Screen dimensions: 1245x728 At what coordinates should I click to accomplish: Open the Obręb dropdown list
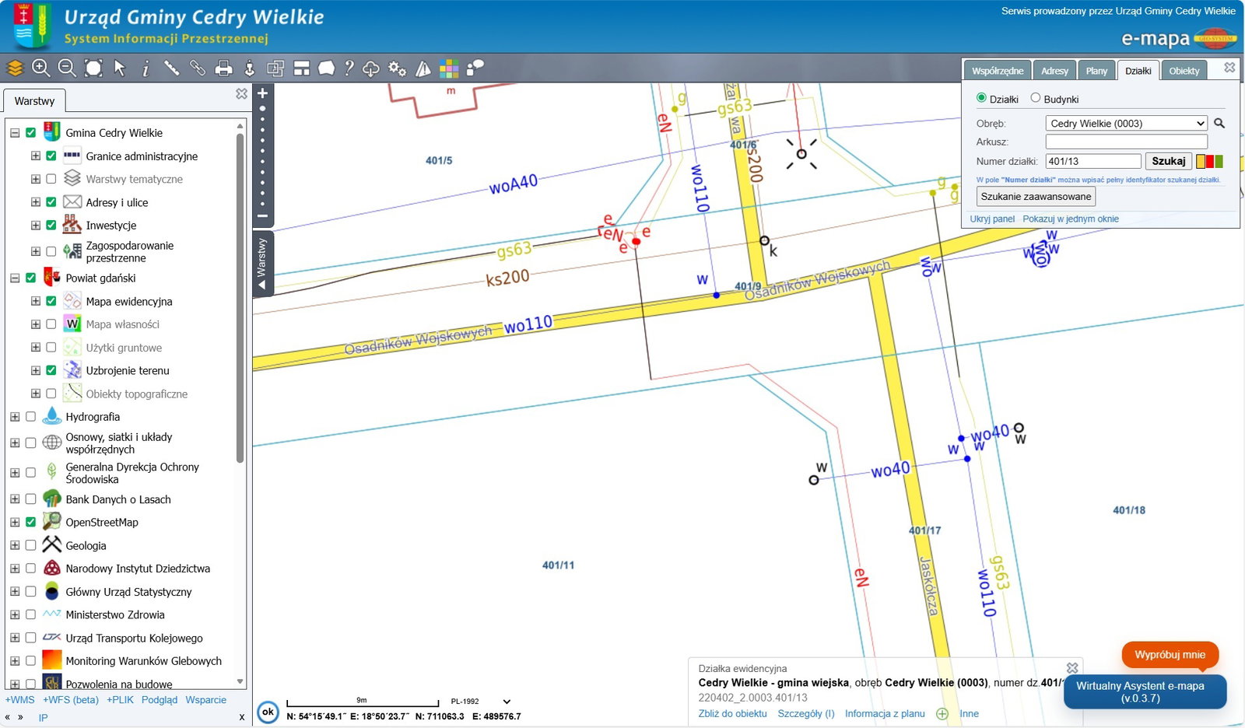(x=1126, y=124)
